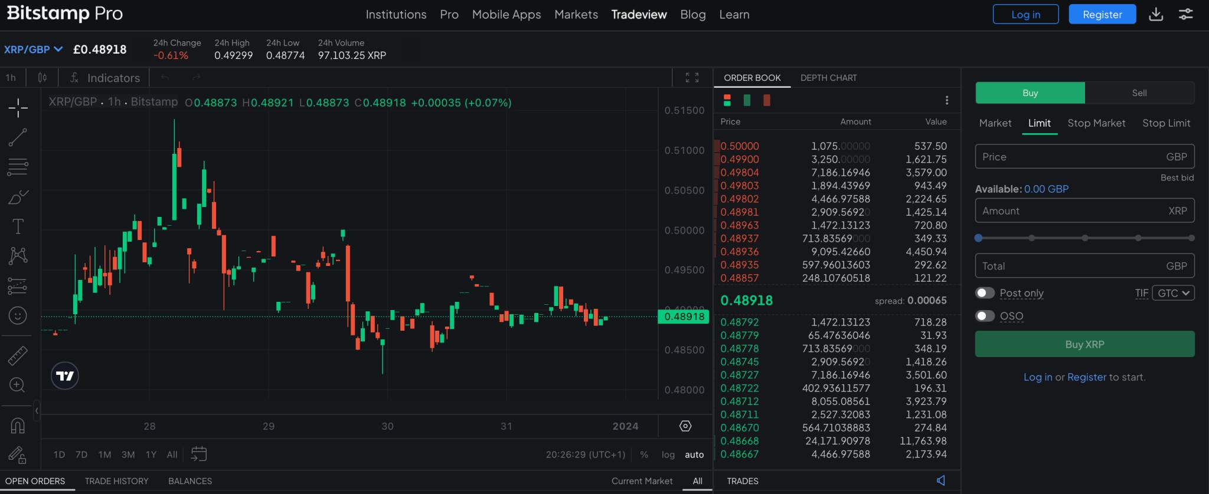Open the prediction and measurement tools

tap(18, 286)
